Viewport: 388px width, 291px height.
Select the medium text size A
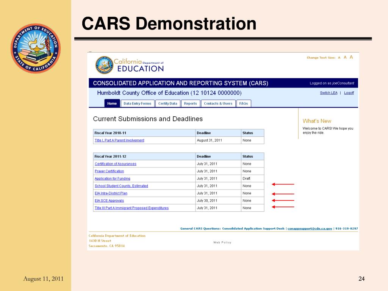pyautogui.click(x=345, y=58)
